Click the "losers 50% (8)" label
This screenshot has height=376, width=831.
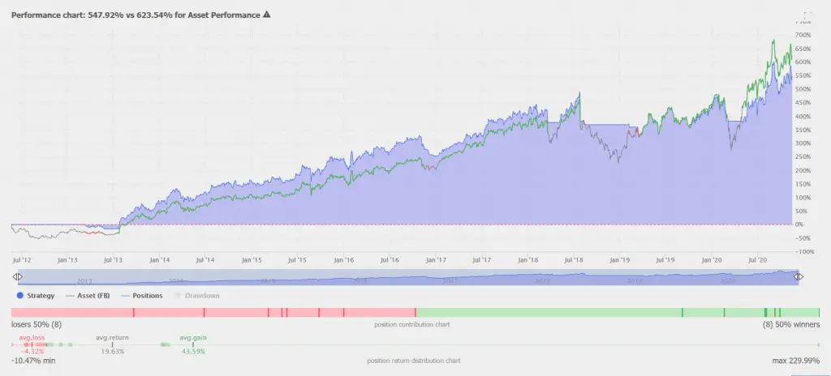click(x=37, y=324)
